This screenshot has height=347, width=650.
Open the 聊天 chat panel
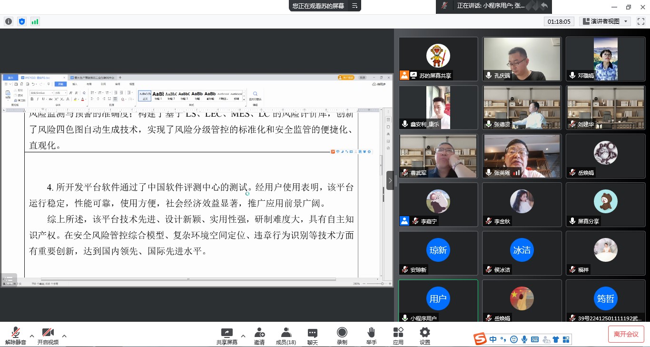tap(312, 335)
